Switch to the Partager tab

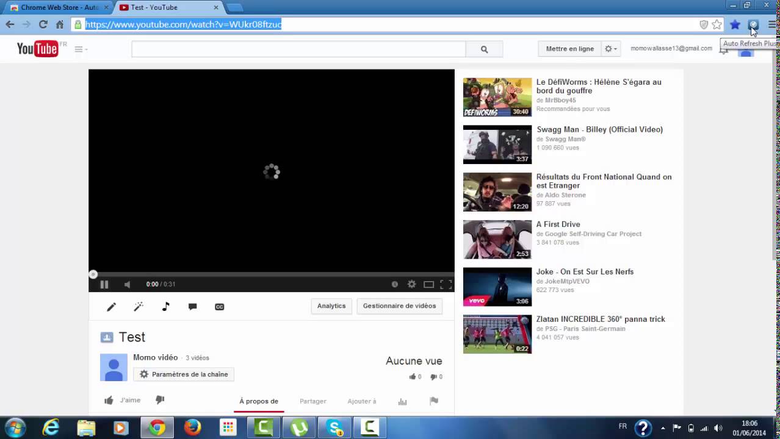pos(313,401)
